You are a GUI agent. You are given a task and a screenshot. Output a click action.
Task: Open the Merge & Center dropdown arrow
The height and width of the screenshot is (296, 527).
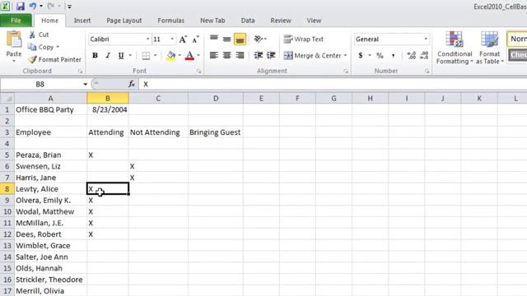(345, 55)
